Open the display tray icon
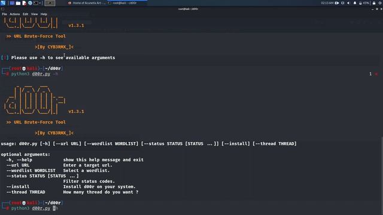Viewport: 383px width, 215px height. pyautogui.click(x=343, y=3)
